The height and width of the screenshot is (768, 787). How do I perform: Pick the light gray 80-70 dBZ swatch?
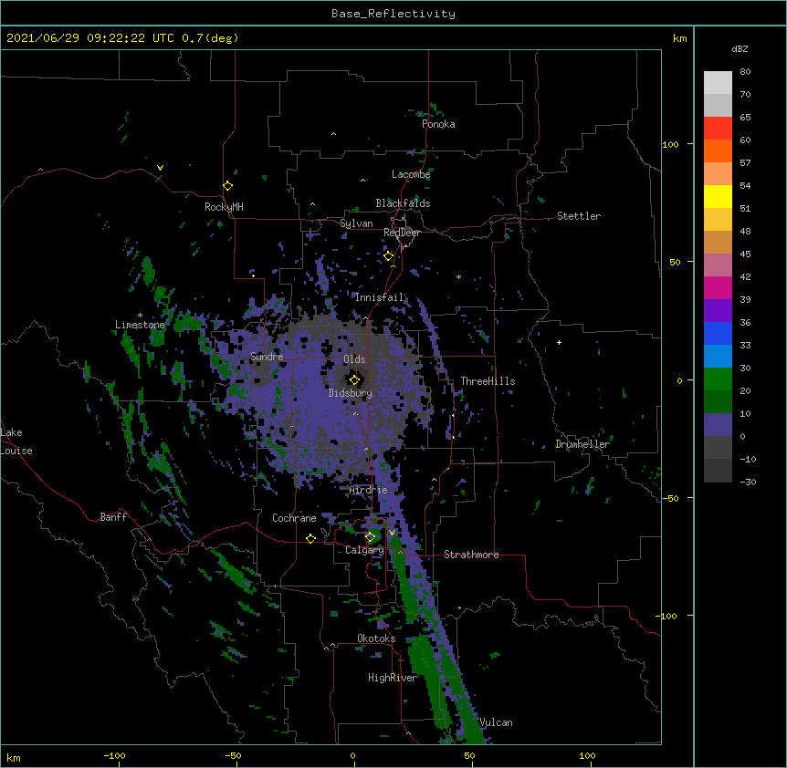718,83
